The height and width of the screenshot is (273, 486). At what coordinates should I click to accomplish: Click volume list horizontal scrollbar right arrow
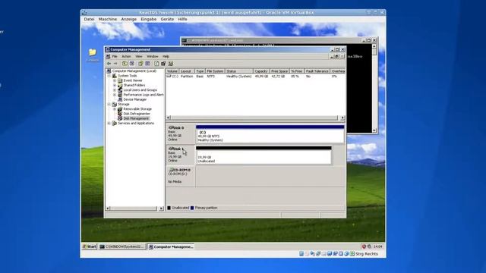pos(342,118)
